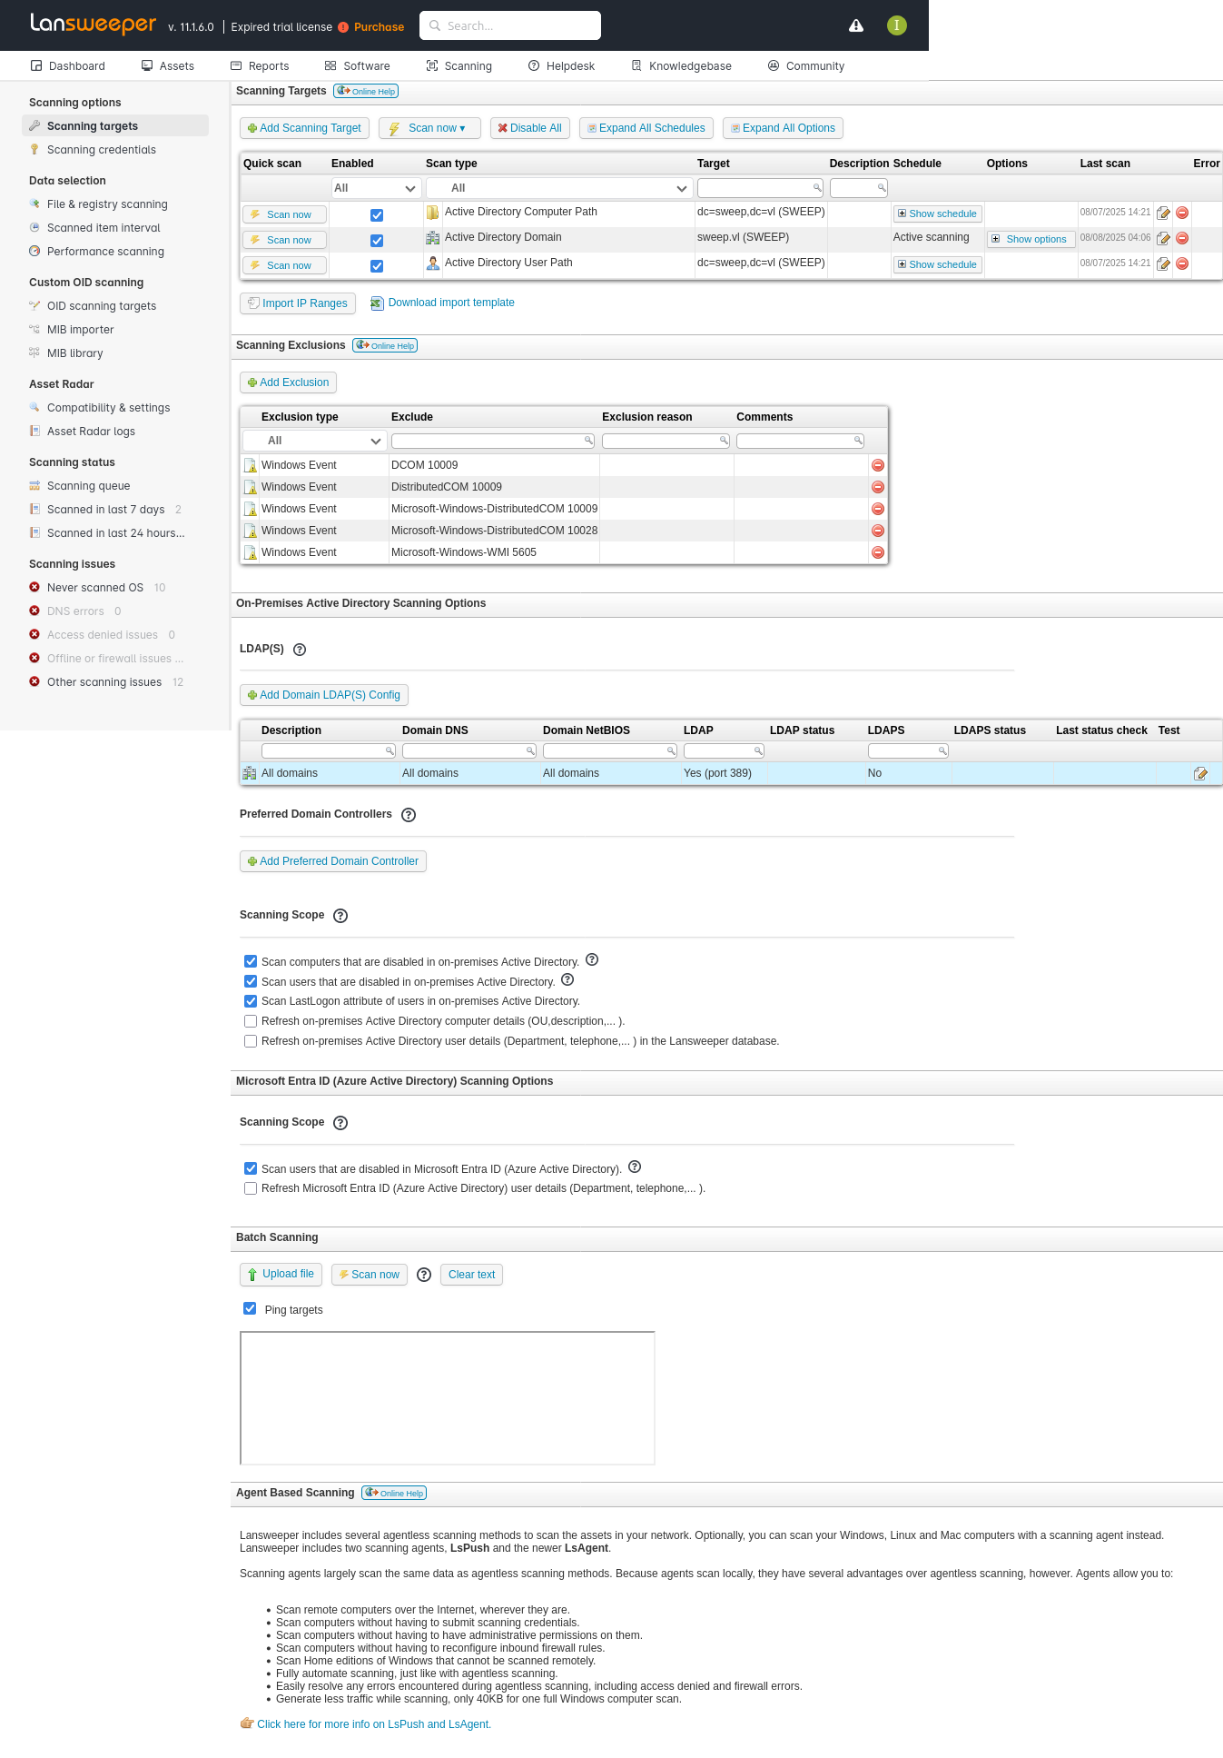
Task: Expand Show options for Active Directory Domain
Action: coord(1031,239)
